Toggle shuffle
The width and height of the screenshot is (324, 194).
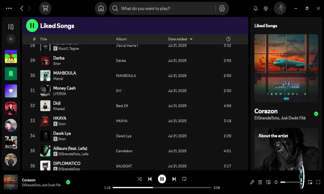(140, 179)
